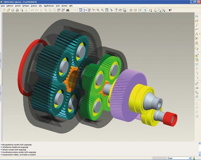Open the Datei menu

coord(3,6)
